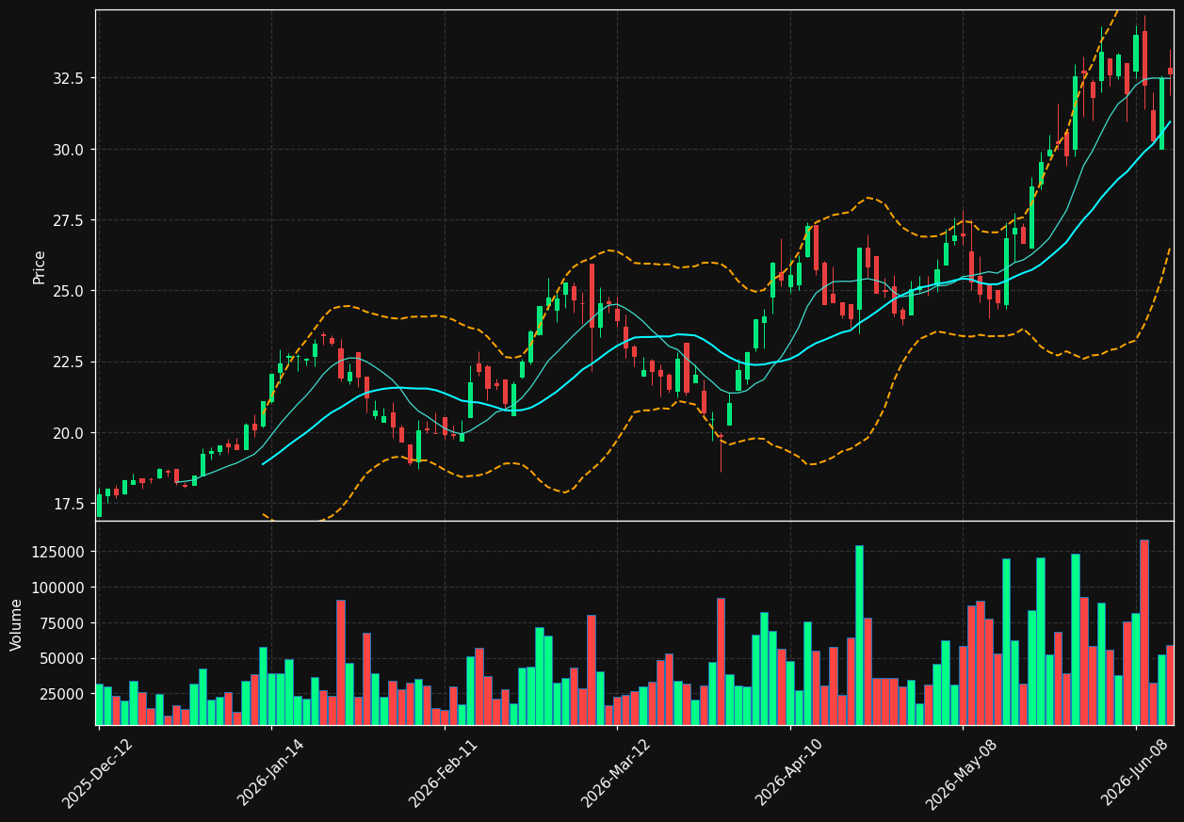
Task: Pick the 2026-Feb-11 date label
Action: coord(444,773)
